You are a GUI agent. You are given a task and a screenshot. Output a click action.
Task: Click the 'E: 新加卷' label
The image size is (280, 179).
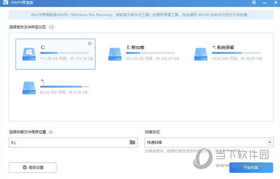(x=136, y=48)
